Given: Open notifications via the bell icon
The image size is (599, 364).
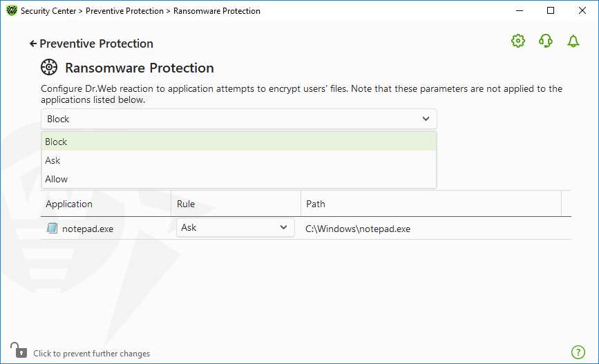Looking at the screenshot, I should (x=573, y=41).
